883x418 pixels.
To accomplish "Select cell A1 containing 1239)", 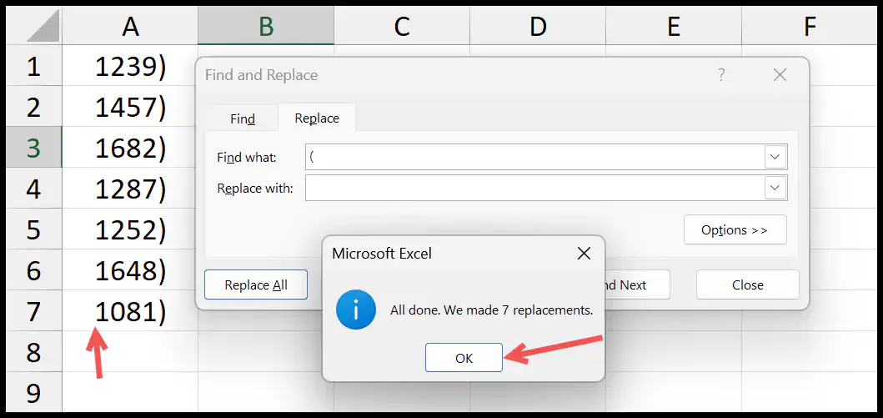I will (130, 66).
